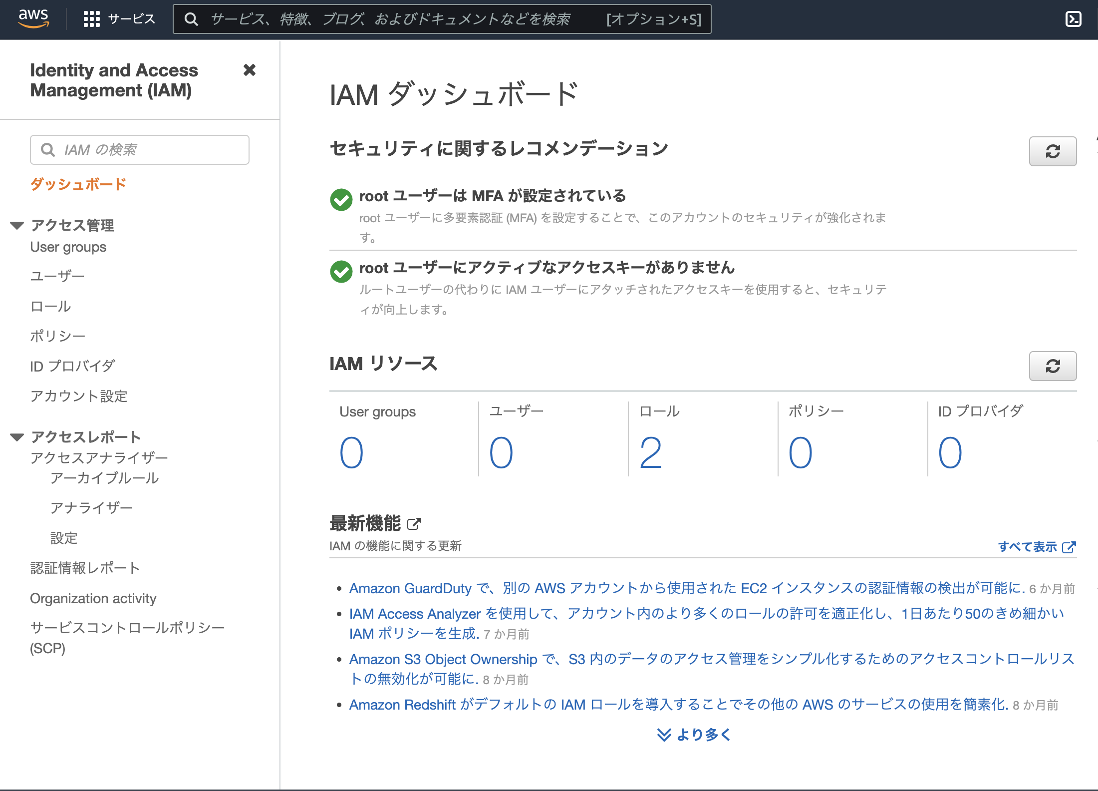Click the アクセスレポート section label
Screen dimensions: 1098x791
coord(86,437)
